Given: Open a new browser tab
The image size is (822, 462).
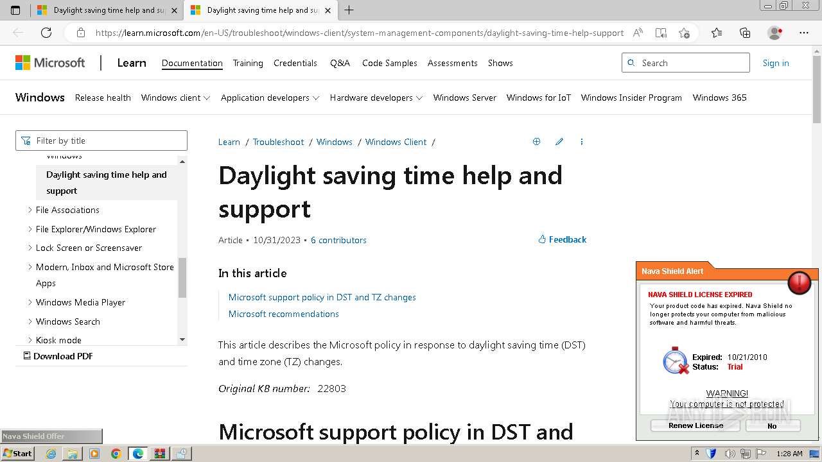Looking at the screenshot, I should (x=349, y=10).
